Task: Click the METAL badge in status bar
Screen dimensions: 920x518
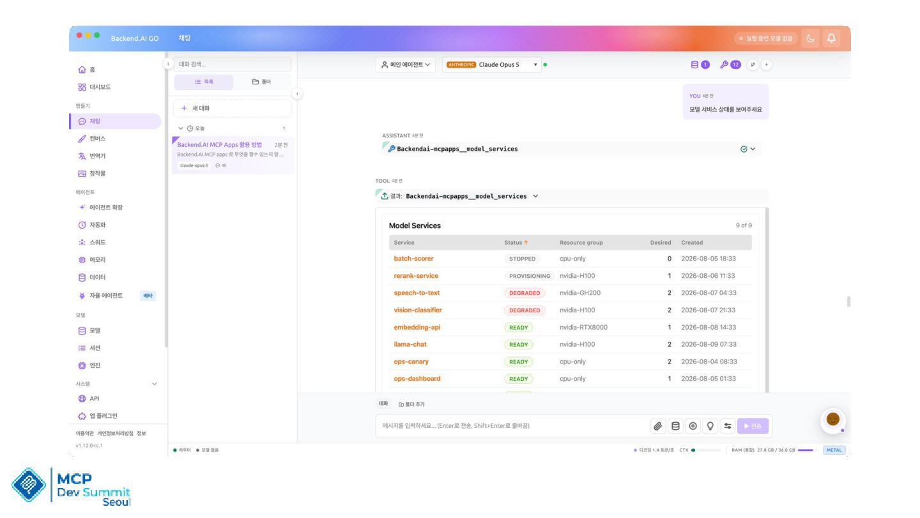Action: tap(834, 450)
